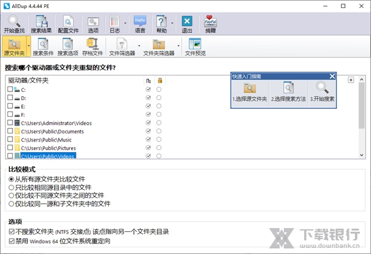Toggle subfolder checkmark for Public\Music row

148,139
